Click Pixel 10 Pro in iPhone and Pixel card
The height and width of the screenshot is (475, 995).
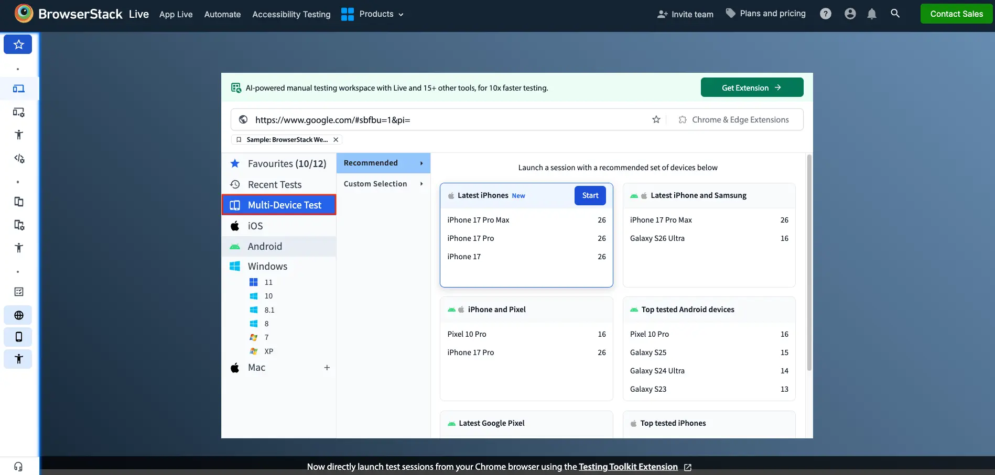pyautogui.click(x=526, y=334)
